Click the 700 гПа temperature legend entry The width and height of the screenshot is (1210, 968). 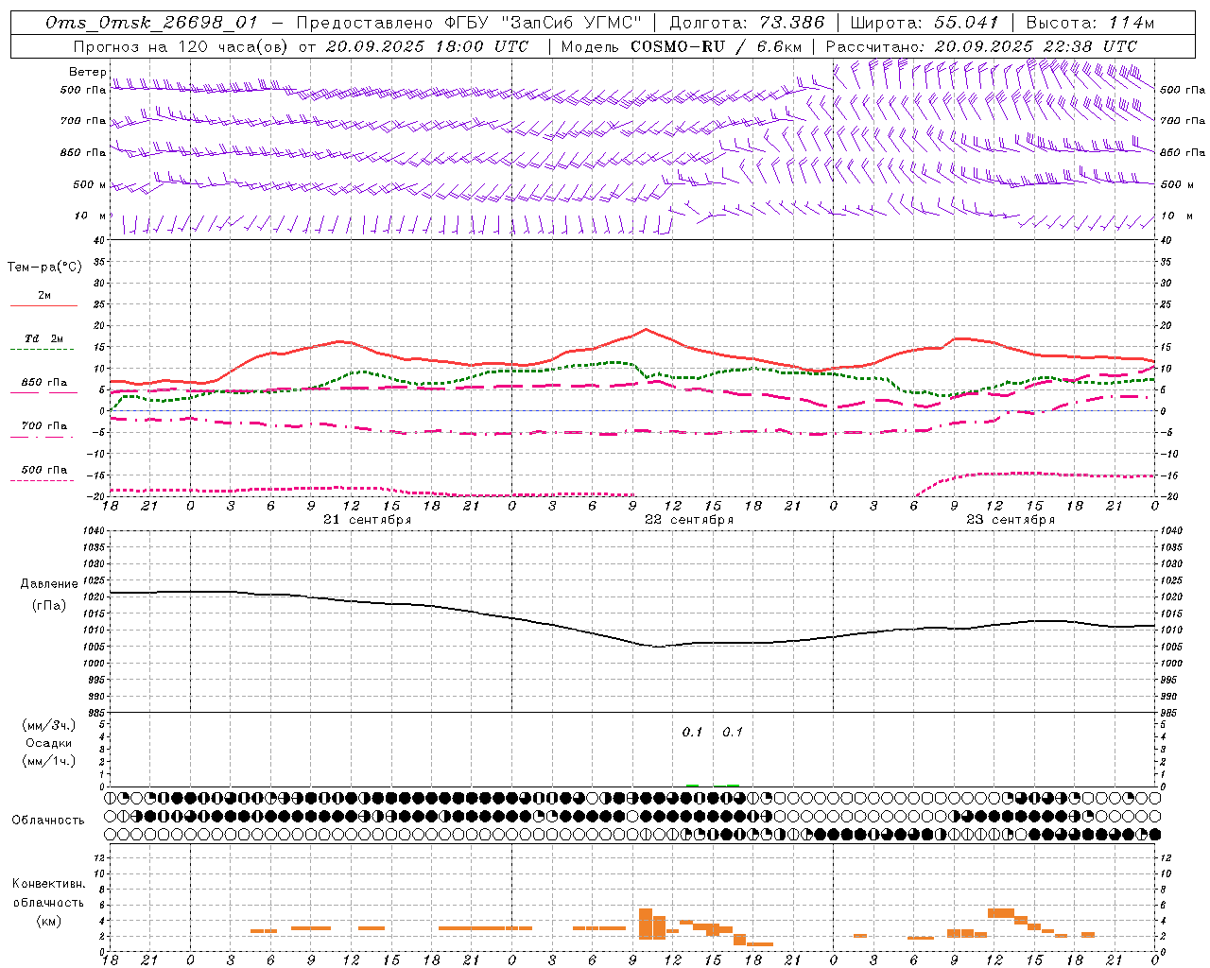[44, 426]
